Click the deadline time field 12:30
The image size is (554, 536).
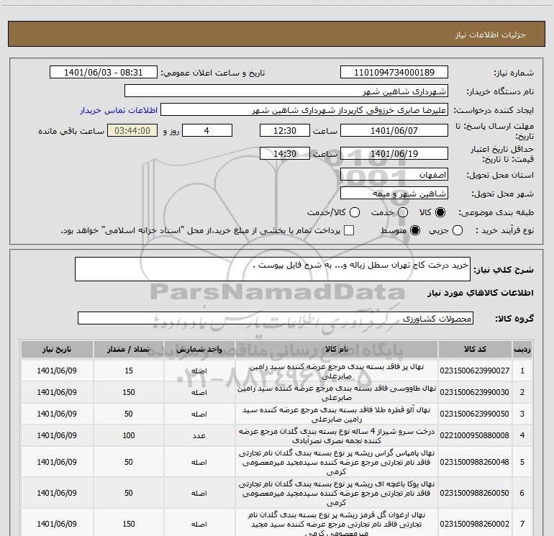(285, 130)
